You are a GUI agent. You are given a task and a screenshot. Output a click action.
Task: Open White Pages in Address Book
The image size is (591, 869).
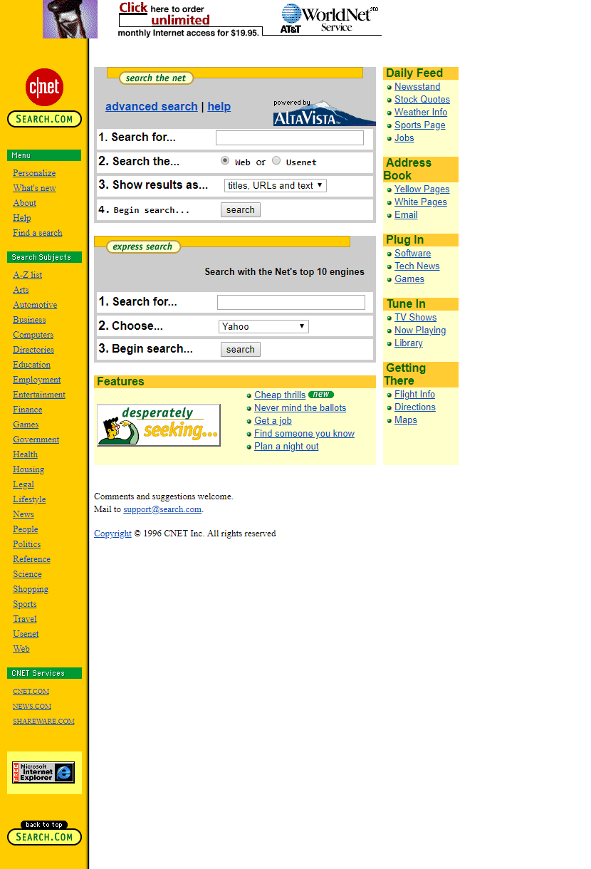421,202
